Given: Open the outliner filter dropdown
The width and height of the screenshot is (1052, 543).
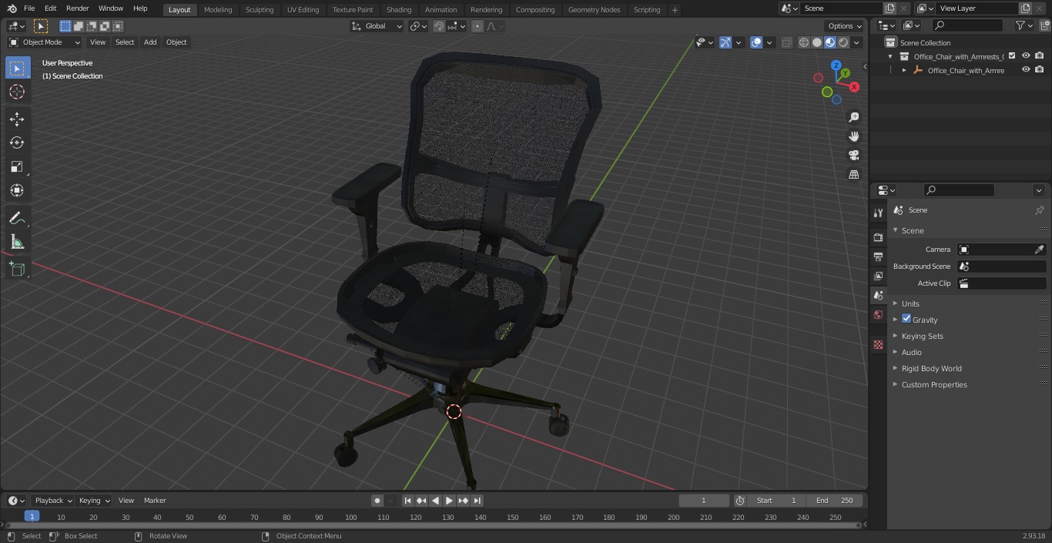Looking at the screenshot, I should pyautogui.click(x=1023, y=25).
